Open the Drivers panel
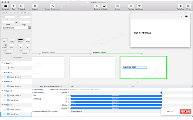This screenshot has height=120, width=193. click(97, 6)
